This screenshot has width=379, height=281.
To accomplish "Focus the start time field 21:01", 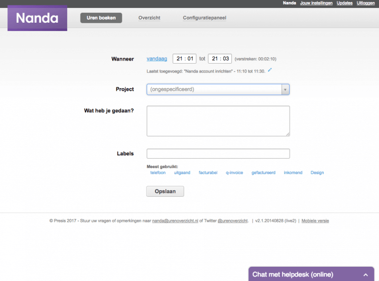I will pos(185,59).
